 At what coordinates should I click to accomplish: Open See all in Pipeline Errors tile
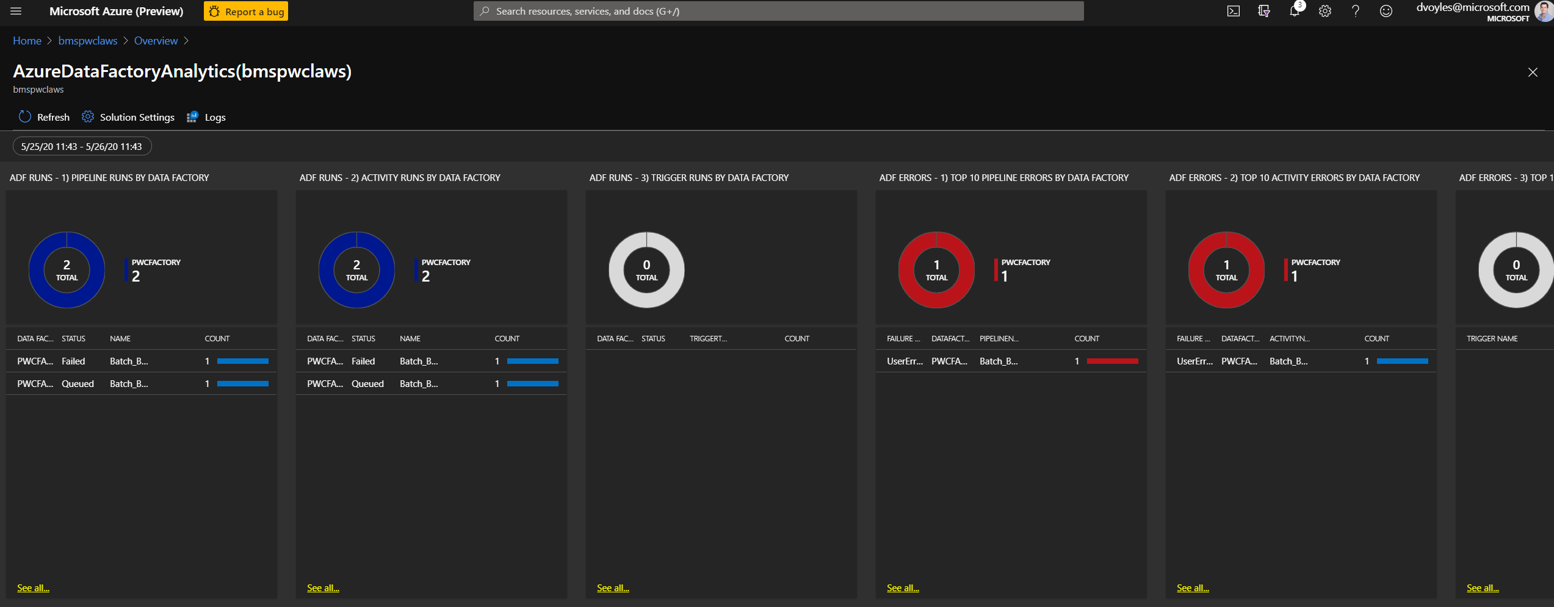[903, 587]
